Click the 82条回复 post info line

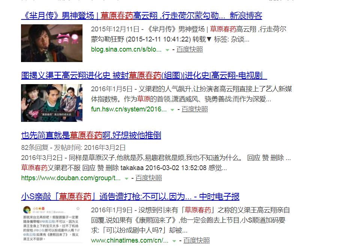pyautogui.click(x=73, y=148)
